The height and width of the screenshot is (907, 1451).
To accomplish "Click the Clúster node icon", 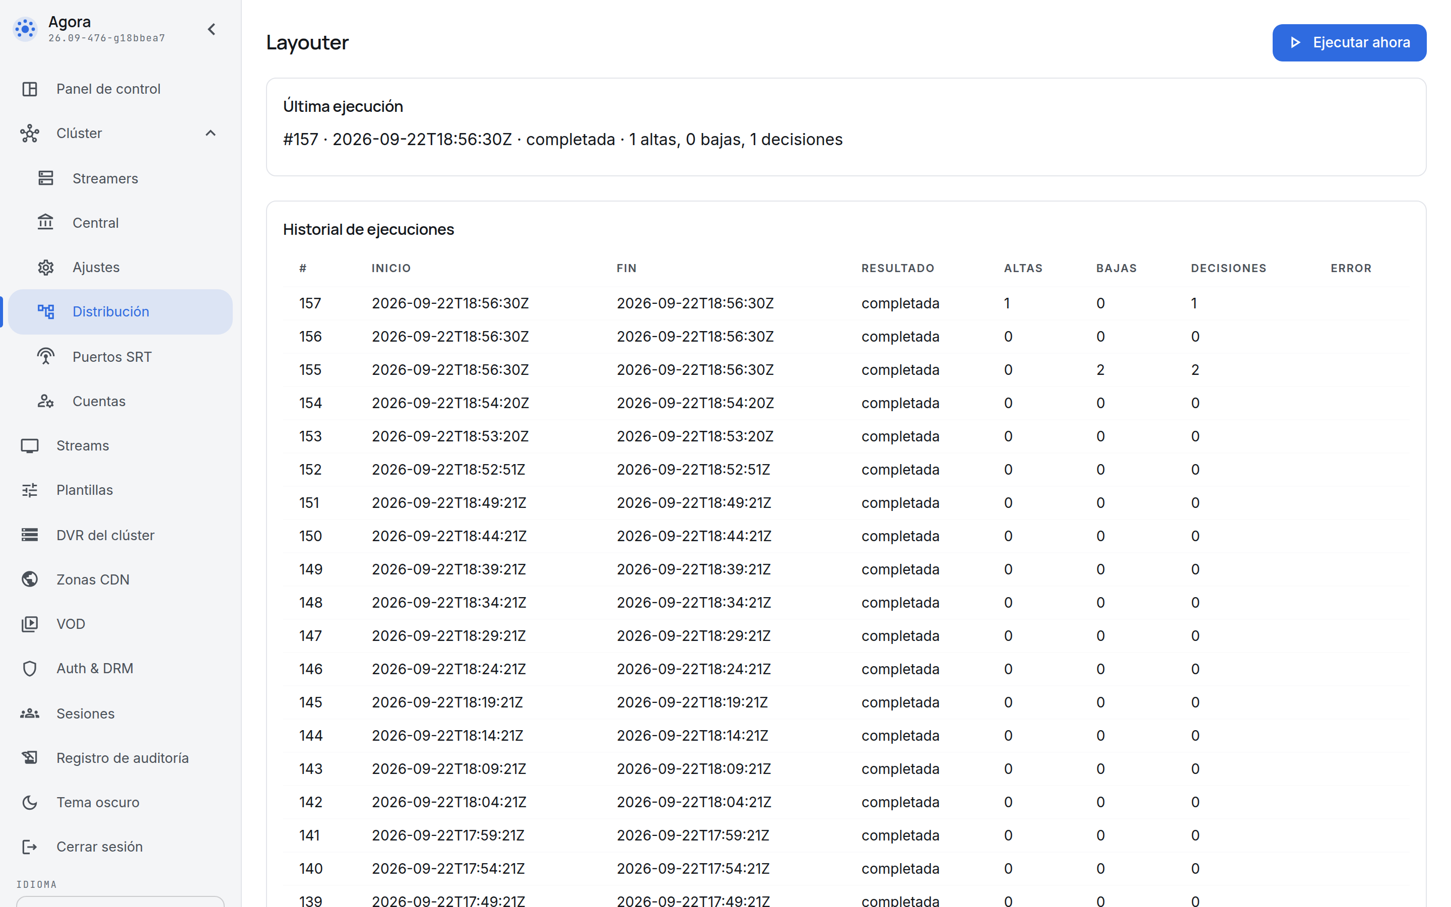I will point(30,133).
